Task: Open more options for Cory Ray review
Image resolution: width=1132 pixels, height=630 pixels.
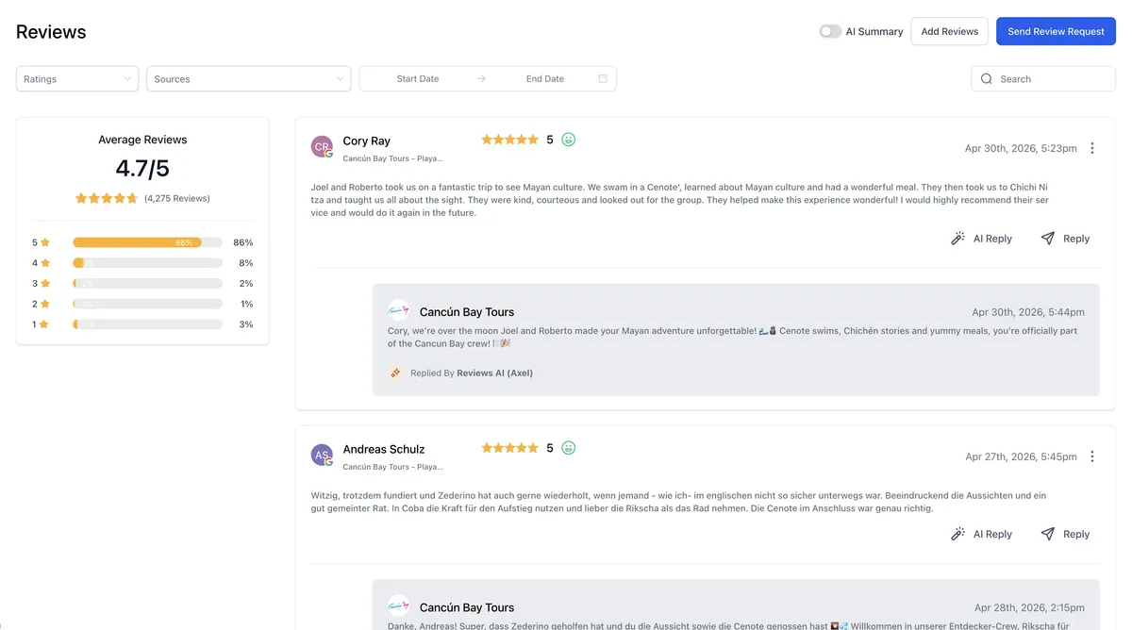Action: click(1092, 148)
